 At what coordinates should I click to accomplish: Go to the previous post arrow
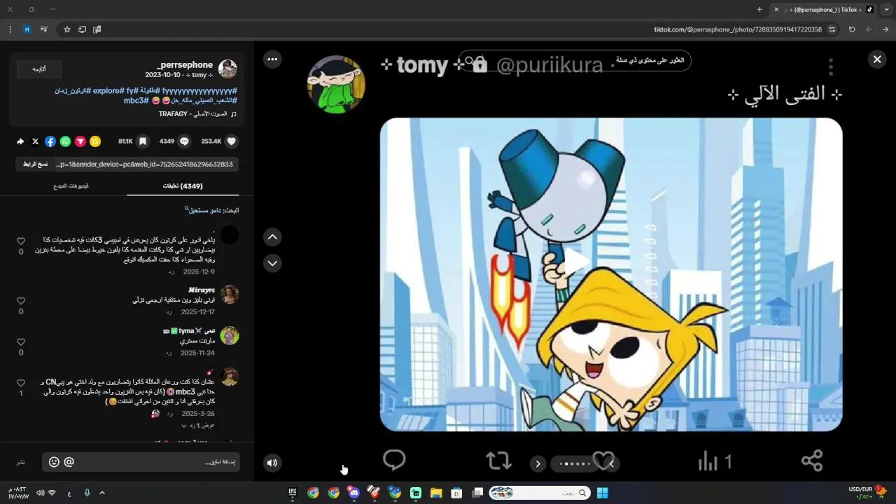(272, 237)
